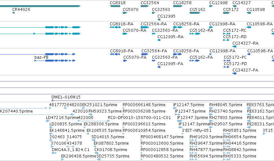This screenshot has width=274, height=161.
Task: Select the CG12998-PA protein label
Action: 222,51
